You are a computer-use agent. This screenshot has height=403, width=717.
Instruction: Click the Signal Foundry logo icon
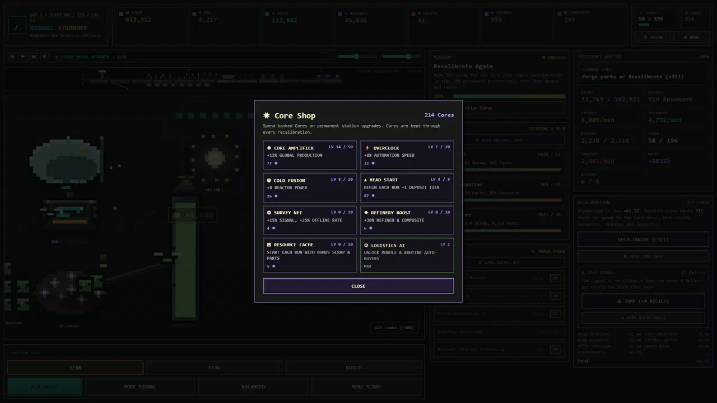17,24
